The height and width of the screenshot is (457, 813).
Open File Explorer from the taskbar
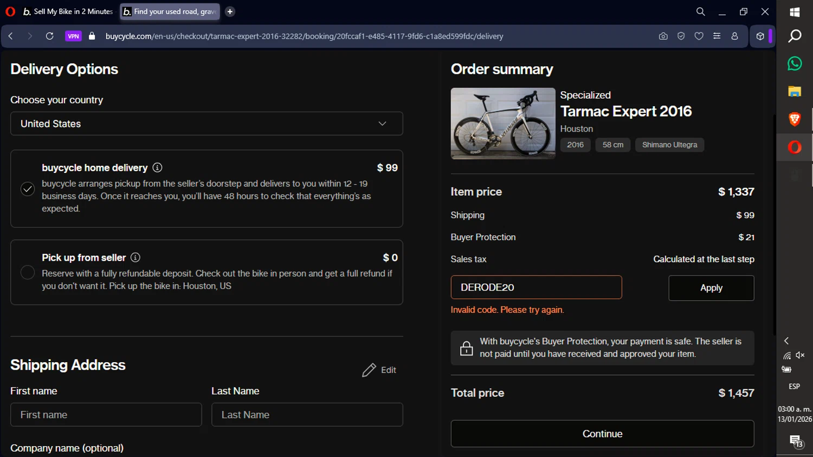795,92
